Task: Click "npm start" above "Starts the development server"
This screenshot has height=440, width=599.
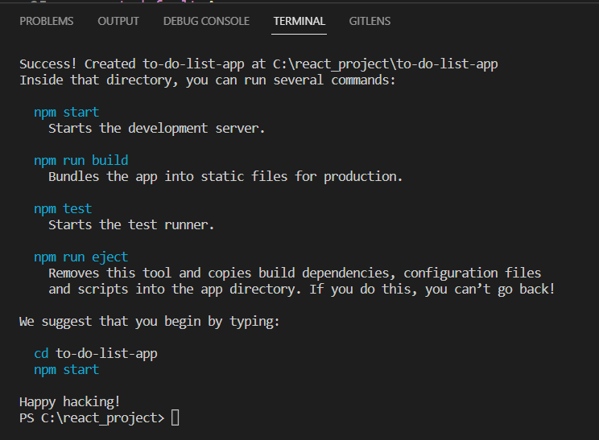Action: pos(66,113)
